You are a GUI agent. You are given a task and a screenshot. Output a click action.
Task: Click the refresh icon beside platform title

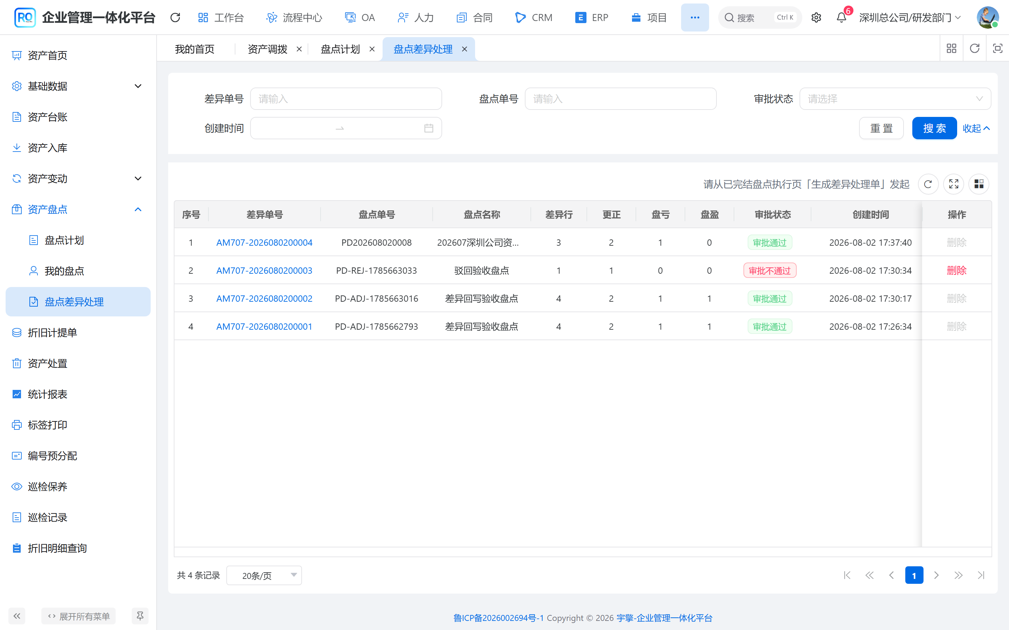[x=175, y=17]
